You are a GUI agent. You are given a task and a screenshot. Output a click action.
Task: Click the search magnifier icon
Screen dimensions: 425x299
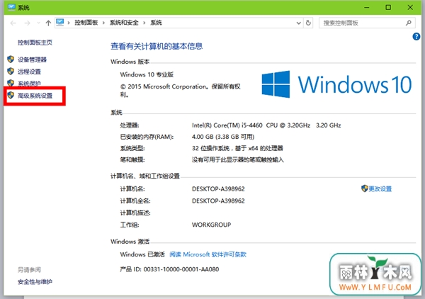pos(409,23)
